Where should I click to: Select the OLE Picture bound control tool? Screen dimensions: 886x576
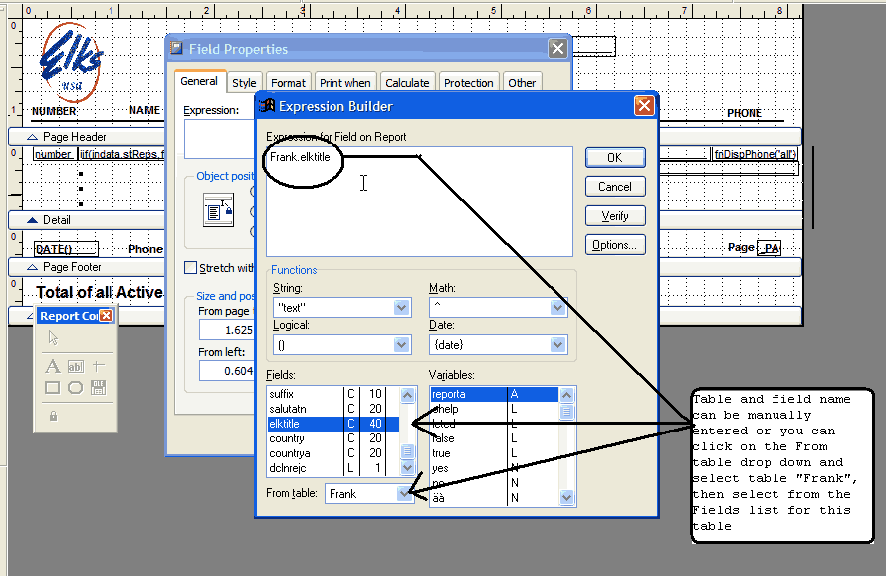(98, 388)
